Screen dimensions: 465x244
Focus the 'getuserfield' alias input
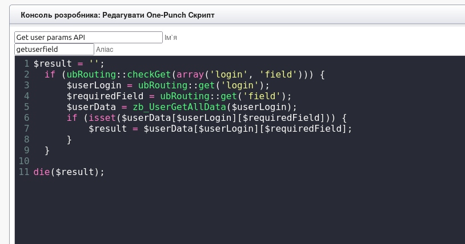coord(54,50)
